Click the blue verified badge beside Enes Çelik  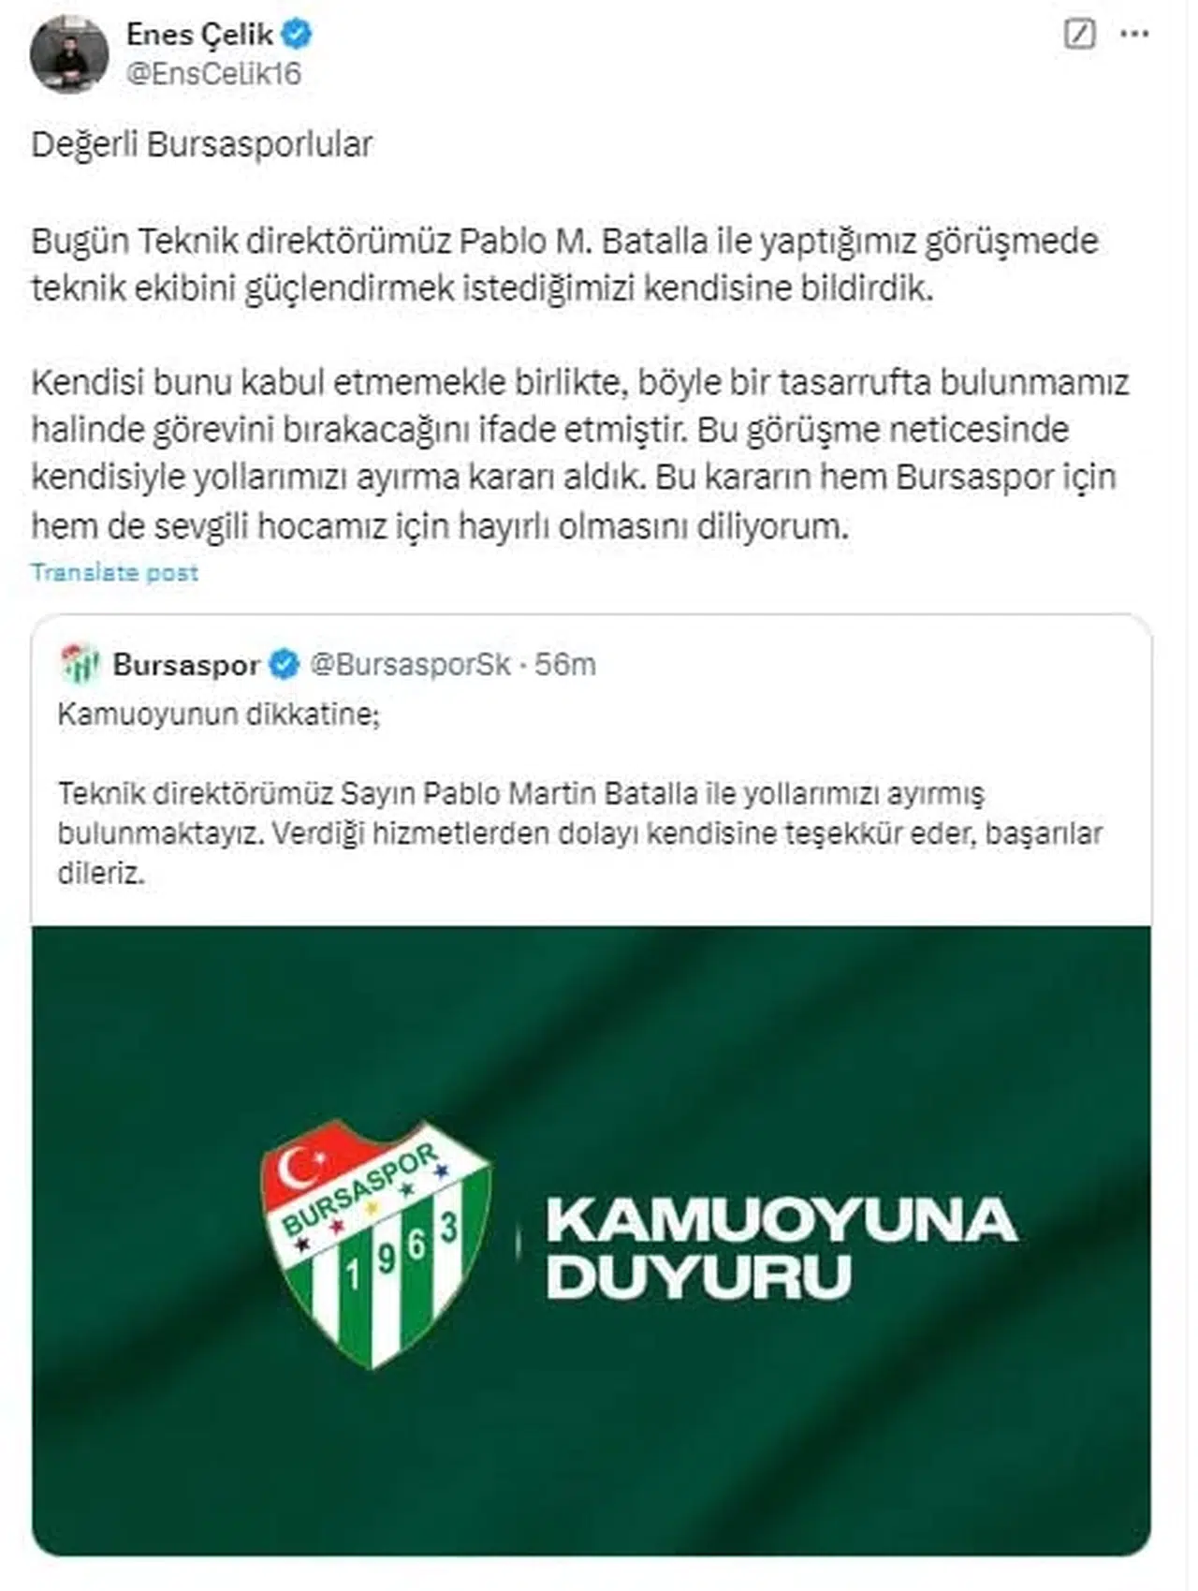click(298, 35)
